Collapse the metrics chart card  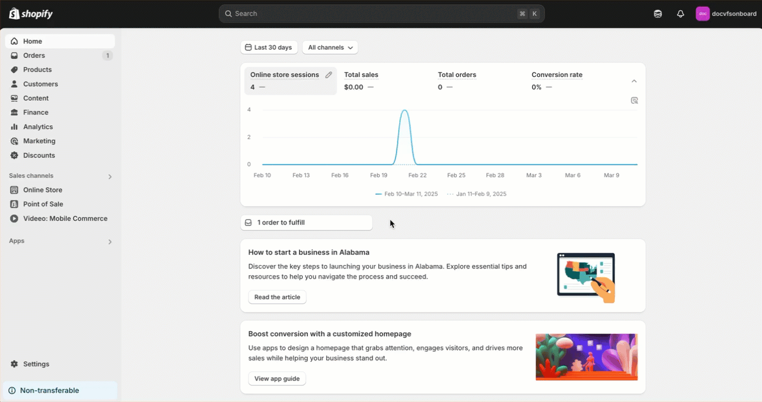click(x=634, y=81)
